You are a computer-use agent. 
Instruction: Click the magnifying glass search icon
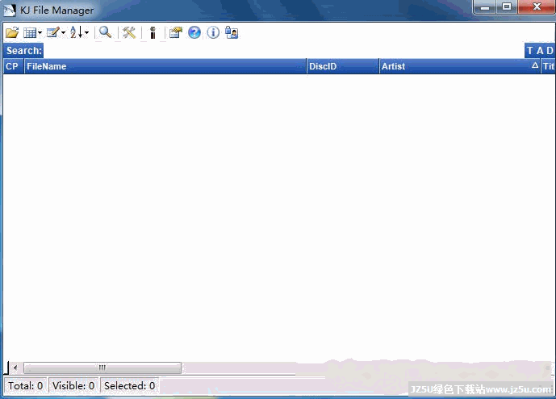click(106, 32)
